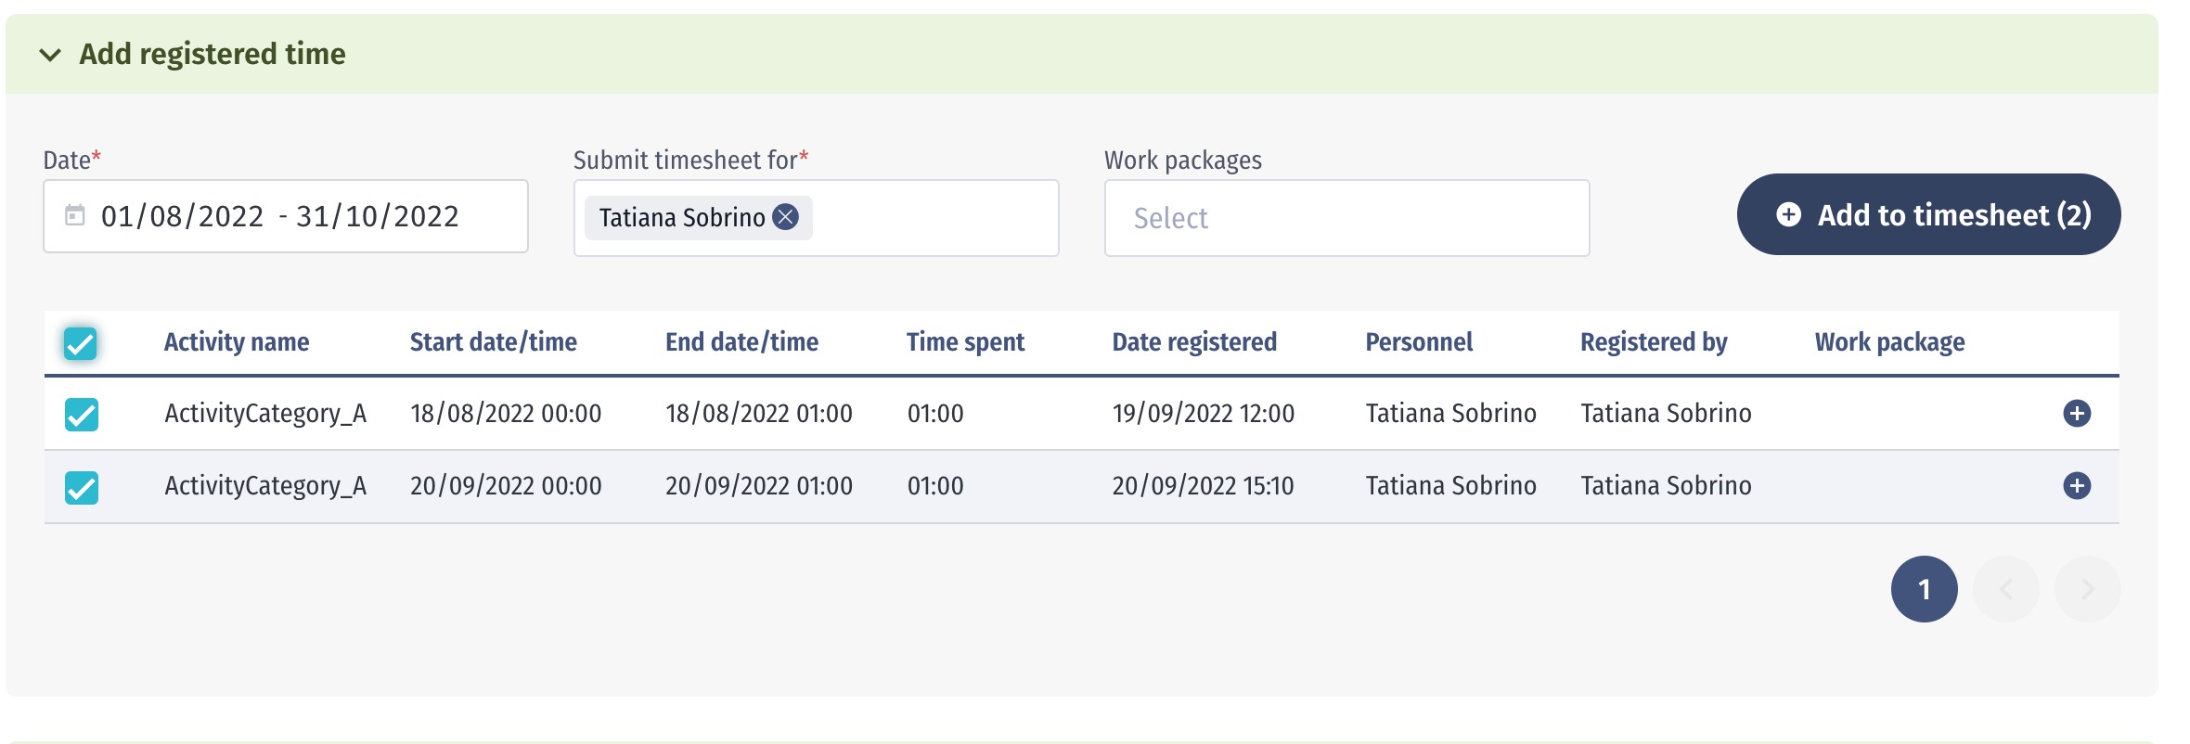2190x744 pixels.
Task: Open the Work packages Select dropdown
Action: (1346, 218)
